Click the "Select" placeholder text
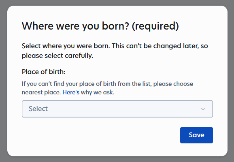 38,109
